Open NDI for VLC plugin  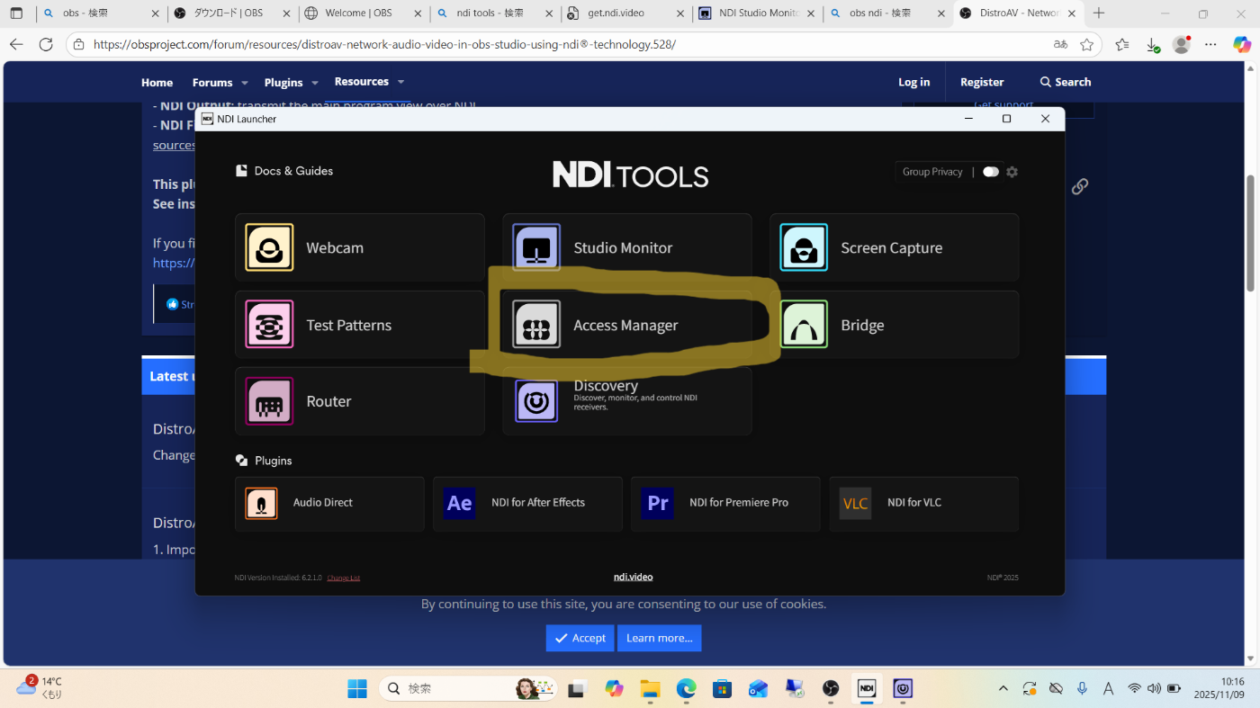coord(923,504)
